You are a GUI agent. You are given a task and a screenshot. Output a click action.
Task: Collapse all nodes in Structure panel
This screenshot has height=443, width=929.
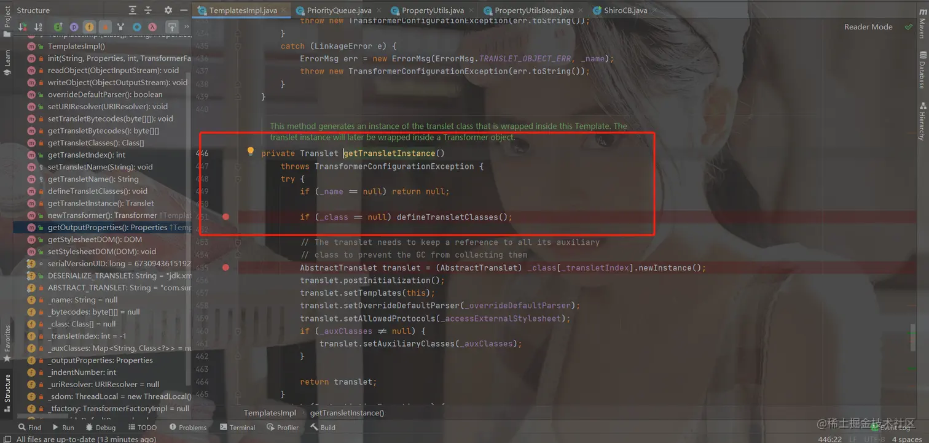[148, 10]
